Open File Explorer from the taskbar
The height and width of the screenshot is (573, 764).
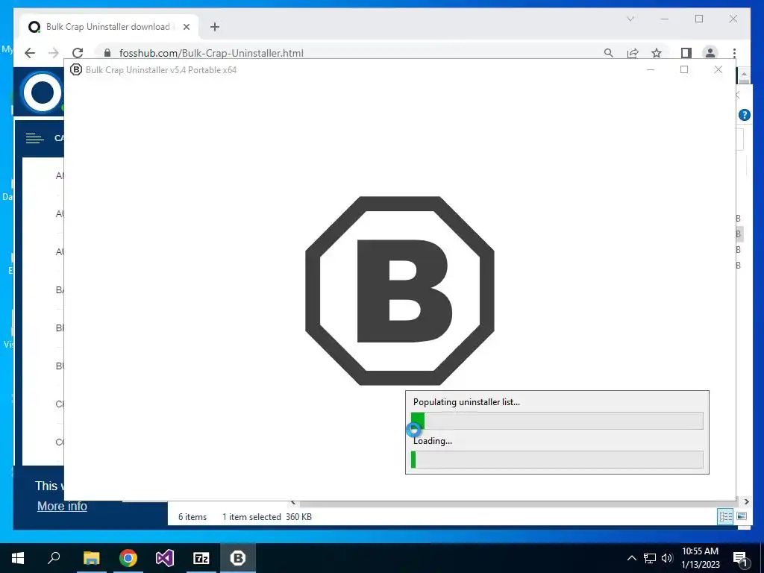[91, 558]
